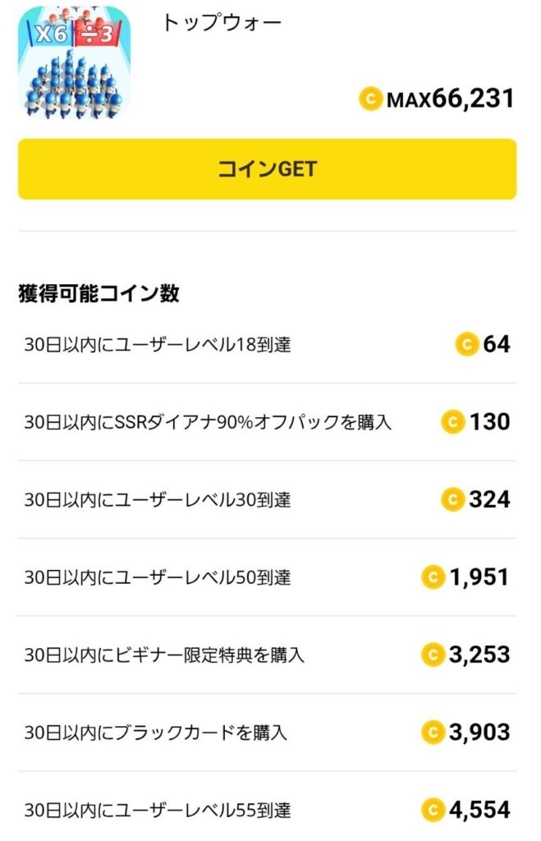The width and height of the screenshot is (541, 841).
Task: Click the 獲得可能コイン数 section heading
Action: [x=99, y=295]
